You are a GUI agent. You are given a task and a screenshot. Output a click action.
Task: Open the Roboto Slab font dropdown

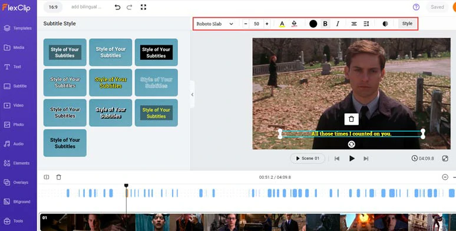tap(214, 24)
